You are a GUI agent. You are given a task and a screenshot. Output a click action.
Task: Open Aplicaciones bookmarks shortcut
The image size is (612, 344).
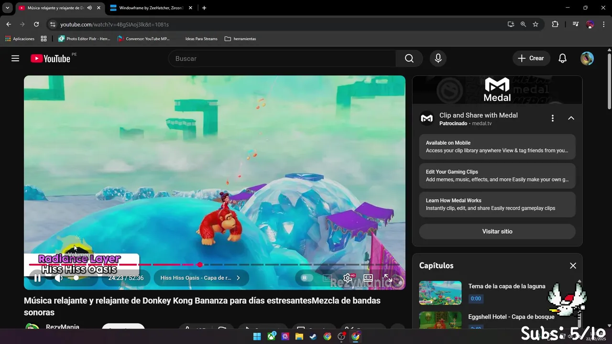20,39
